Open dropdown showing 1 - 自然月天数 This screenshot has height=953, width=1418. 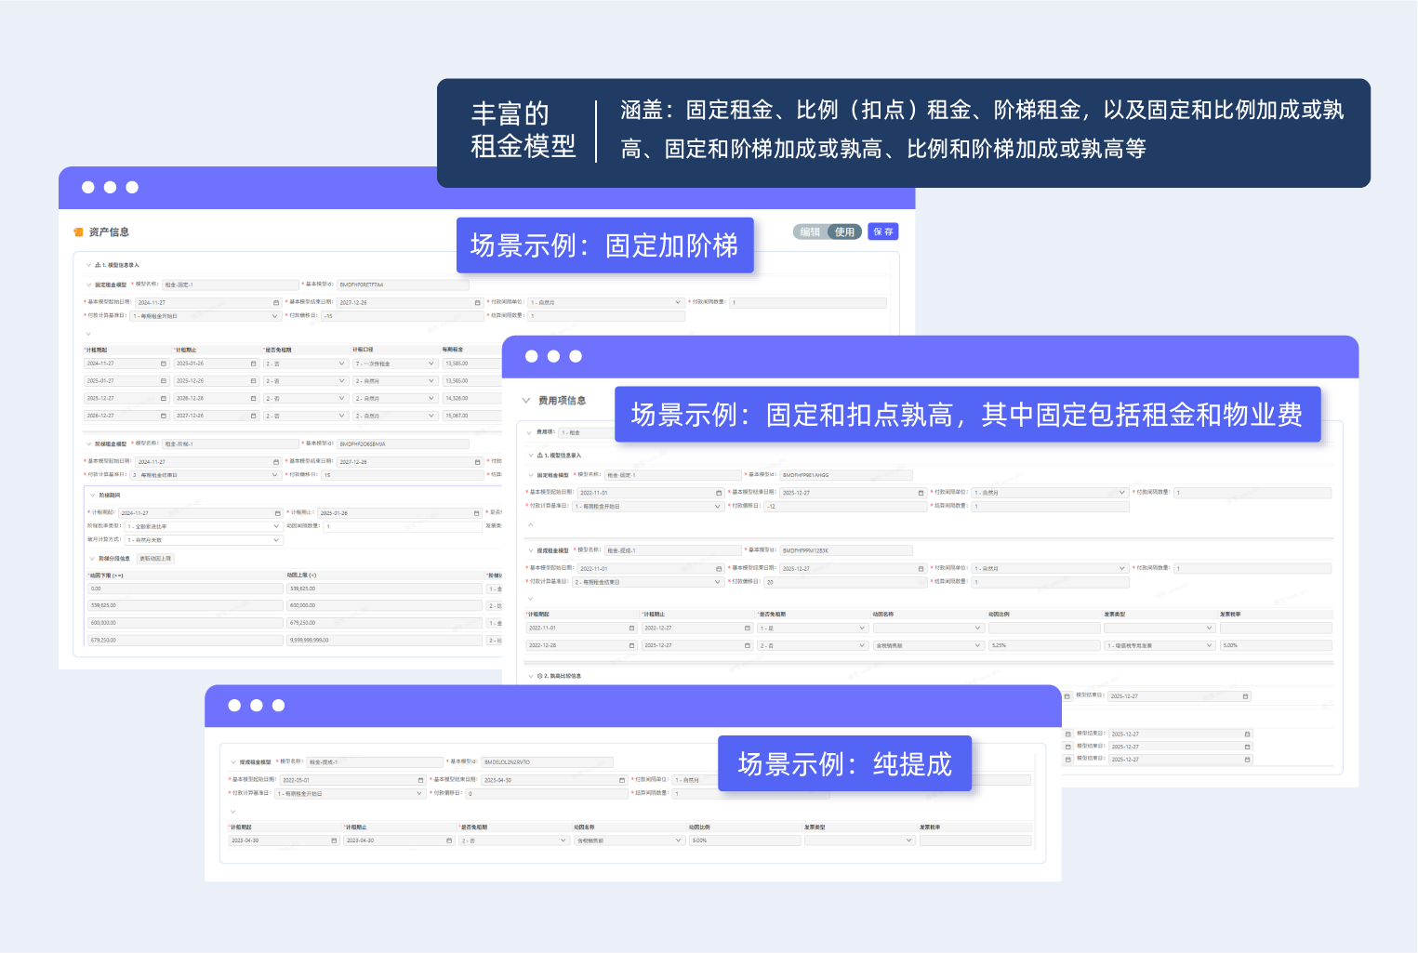click(203, 540)
